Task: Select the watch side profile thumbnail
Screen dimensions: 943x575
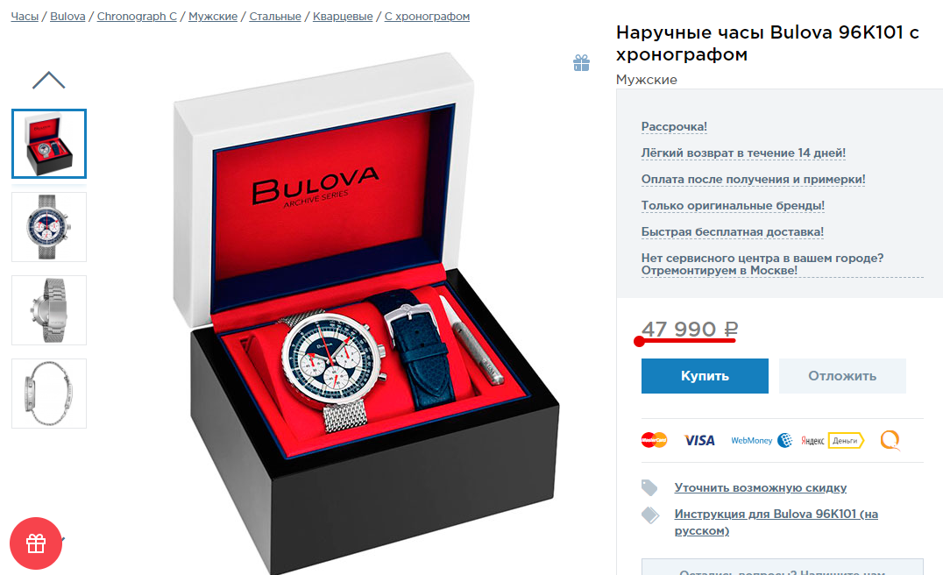Action: coord(49,394)
